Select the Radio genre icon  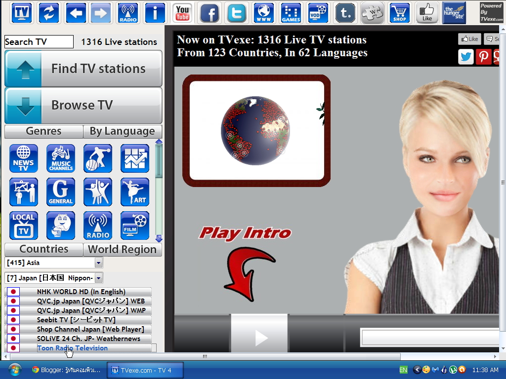pos(98,226)
